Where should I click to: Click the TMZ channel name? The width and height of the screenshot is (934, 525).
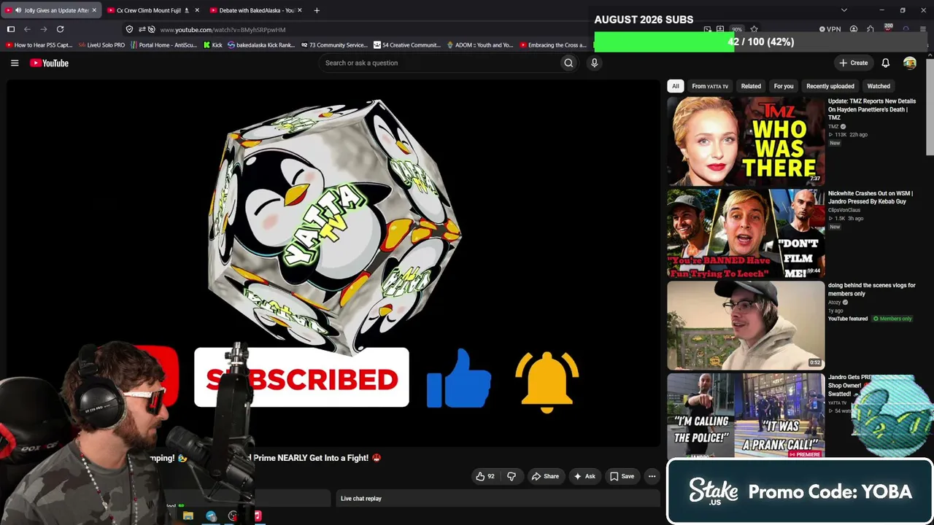833,126
